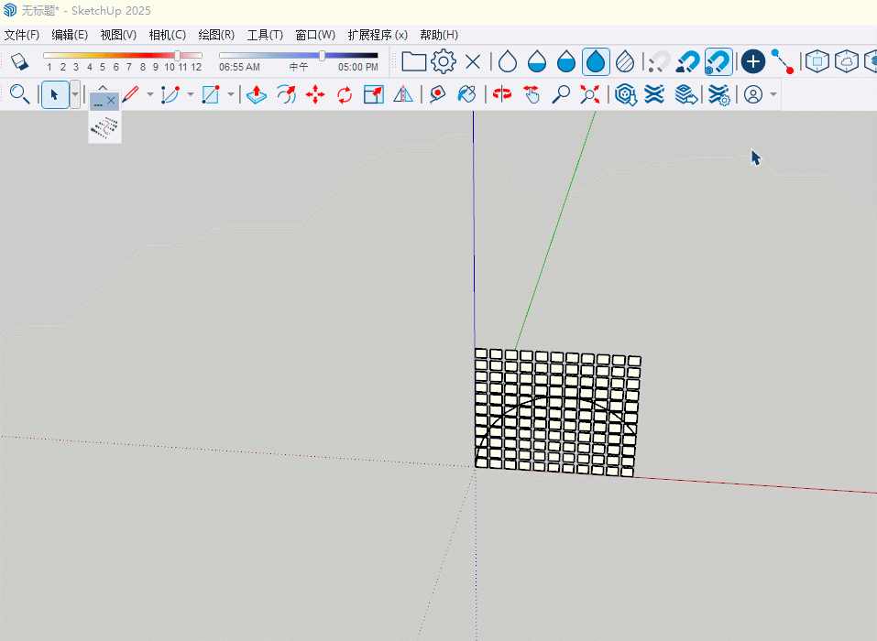This screenshot has width=877, height=641.
Task: Click the cube with square face icon
Action: coord(817,61)
